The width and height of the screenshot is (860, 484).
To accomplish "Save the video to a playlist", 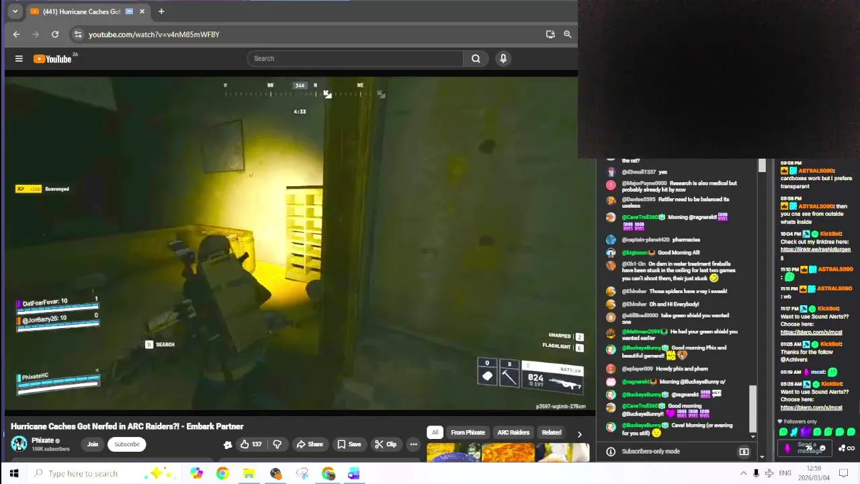I will pyautogui.click(x=349, y=444).
